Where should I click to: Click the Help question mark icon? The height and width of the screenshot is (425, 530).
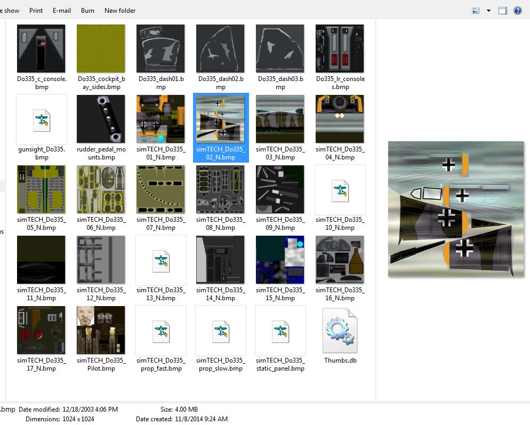click(x=517, y=11)
